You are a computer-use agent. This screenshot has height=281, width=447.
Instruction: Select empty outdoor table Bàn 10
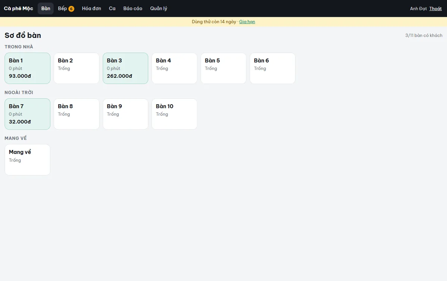[x=174, y=114]
